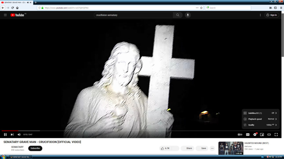Open the YouTube hamburger guide menu
Screen dimensions: 284x159
5,15
